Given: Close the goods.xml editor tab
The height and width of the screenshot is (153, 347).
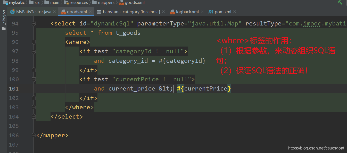Looking at the screenshot, I should [x=90, y=12].
